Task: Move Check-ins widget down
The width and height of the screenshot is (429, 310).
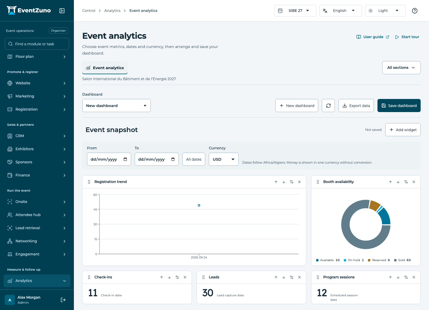Action: [x=170, y=277]
